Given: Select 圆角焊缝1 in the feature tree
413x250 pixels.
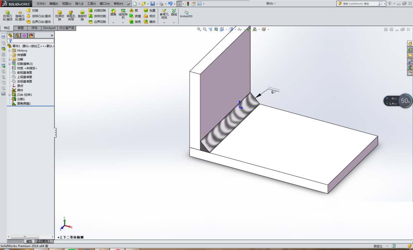Looking at the screenshot, I should coord(21,104).
